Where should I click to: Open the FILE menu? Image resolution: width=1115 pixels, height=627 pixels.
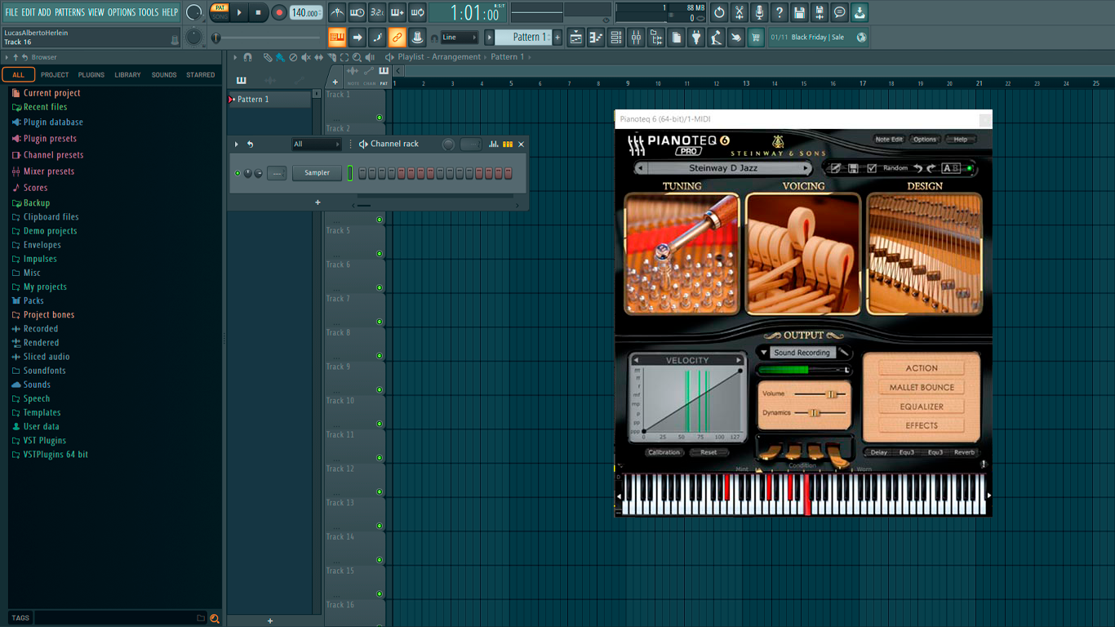[x=11, y=12]
